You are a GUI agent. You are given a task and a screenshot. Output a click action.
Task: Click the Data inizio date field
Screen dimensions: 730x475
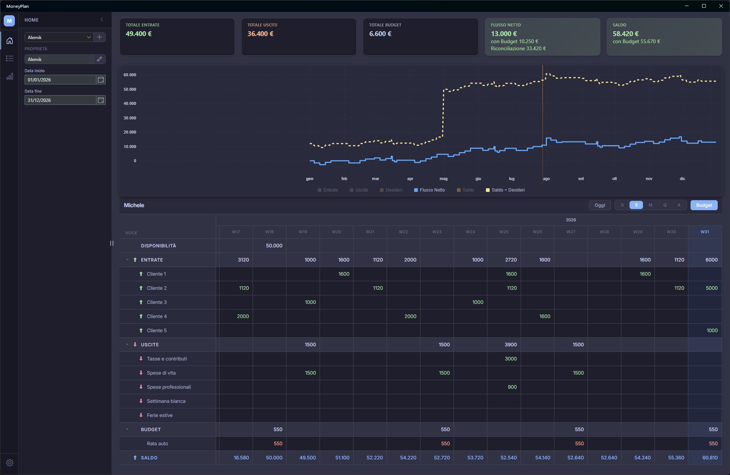click(60, 80)
